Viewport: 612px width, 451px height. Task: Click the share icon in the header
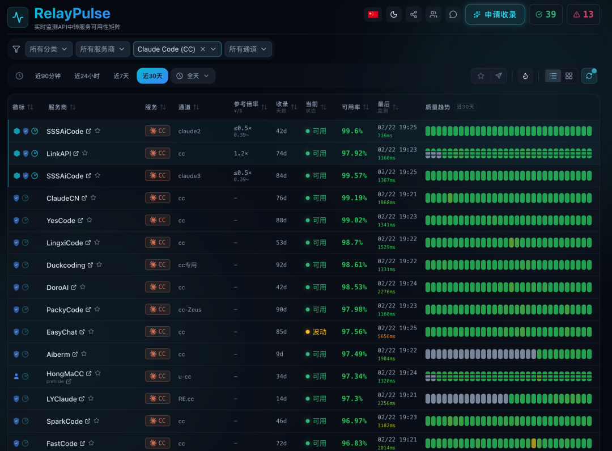[x=414, y=15]
